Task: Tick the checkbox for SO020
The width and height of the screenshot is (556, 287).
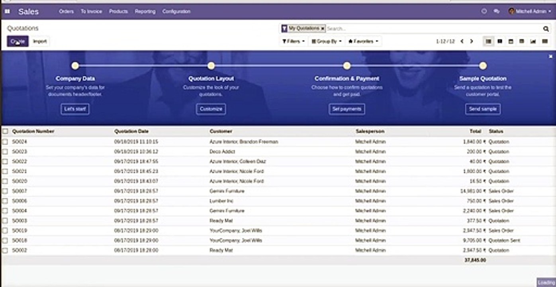Action: (5, 181)
